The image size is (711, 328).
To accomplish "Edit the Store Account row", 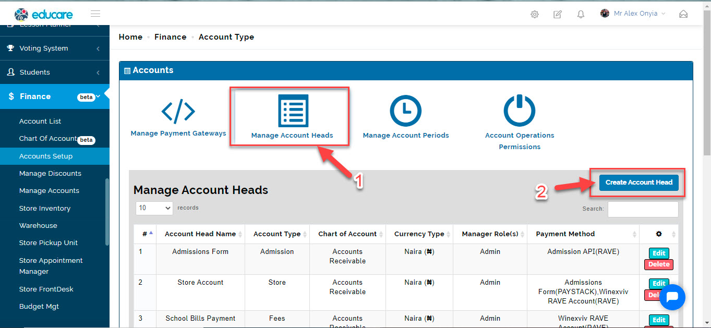I will (659, 283).
